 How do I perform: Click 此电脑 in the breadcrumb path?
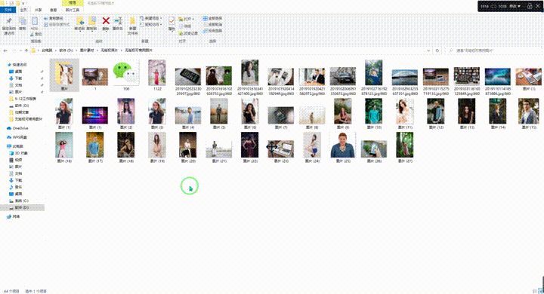pos(47,51)
